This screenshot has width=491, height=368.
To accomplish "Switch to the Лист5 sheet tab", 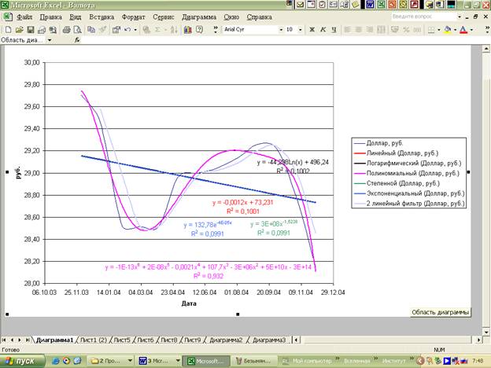I will coord(122,340).
